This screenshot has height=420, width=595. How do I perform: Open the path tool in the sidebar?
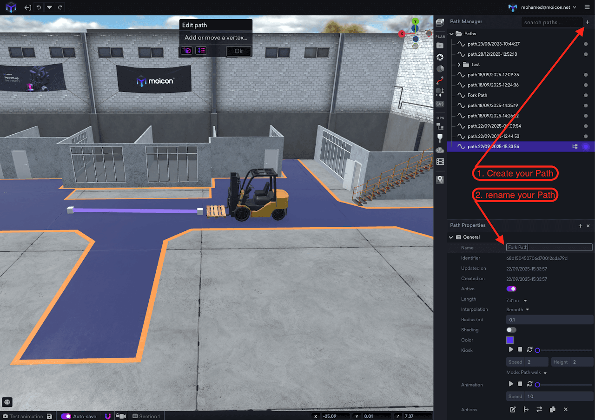(440, 80)
